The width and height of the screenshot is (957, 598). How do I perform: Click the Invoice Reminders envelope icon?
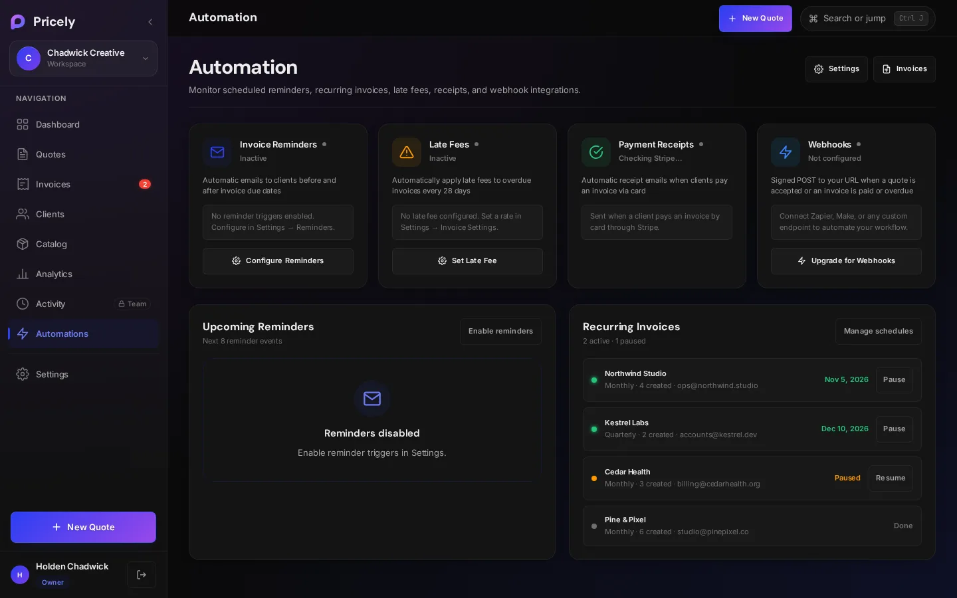[217, 152]
